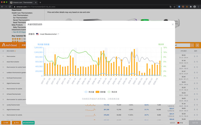201x125 pixels.
Task: Click the second orange button in bottom toolbar
Action: (17, 123)
